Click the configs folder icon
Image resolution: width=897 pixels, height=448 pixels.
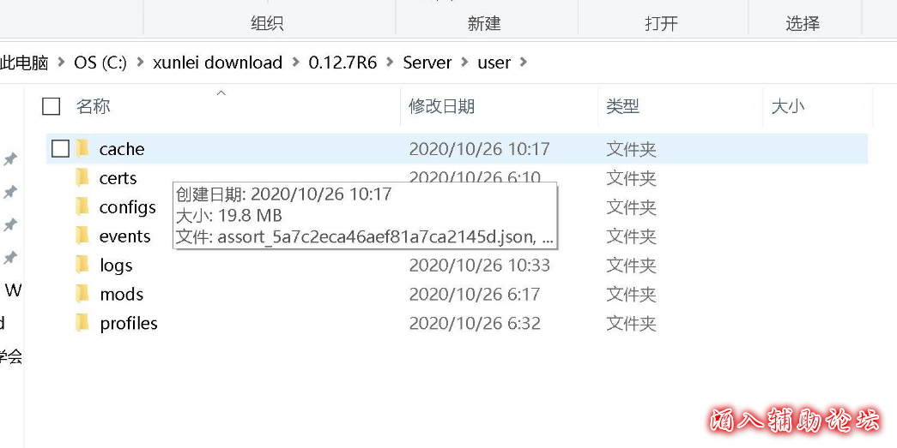pyautogui.click(x=82, y=207)
